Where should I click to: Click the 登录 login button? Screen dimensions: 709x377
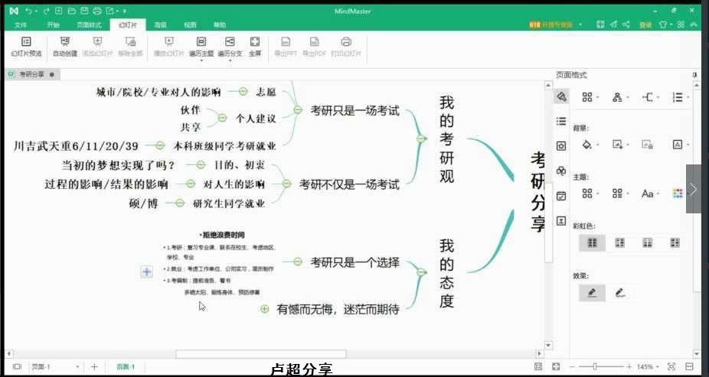645,24
